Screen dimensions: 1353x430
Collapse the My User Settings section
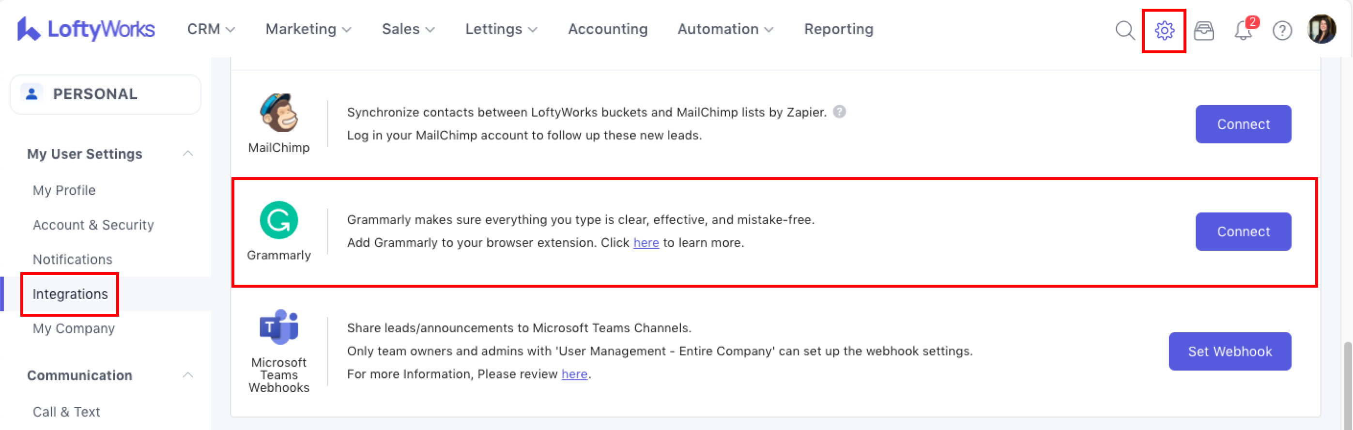click(187, 154)
